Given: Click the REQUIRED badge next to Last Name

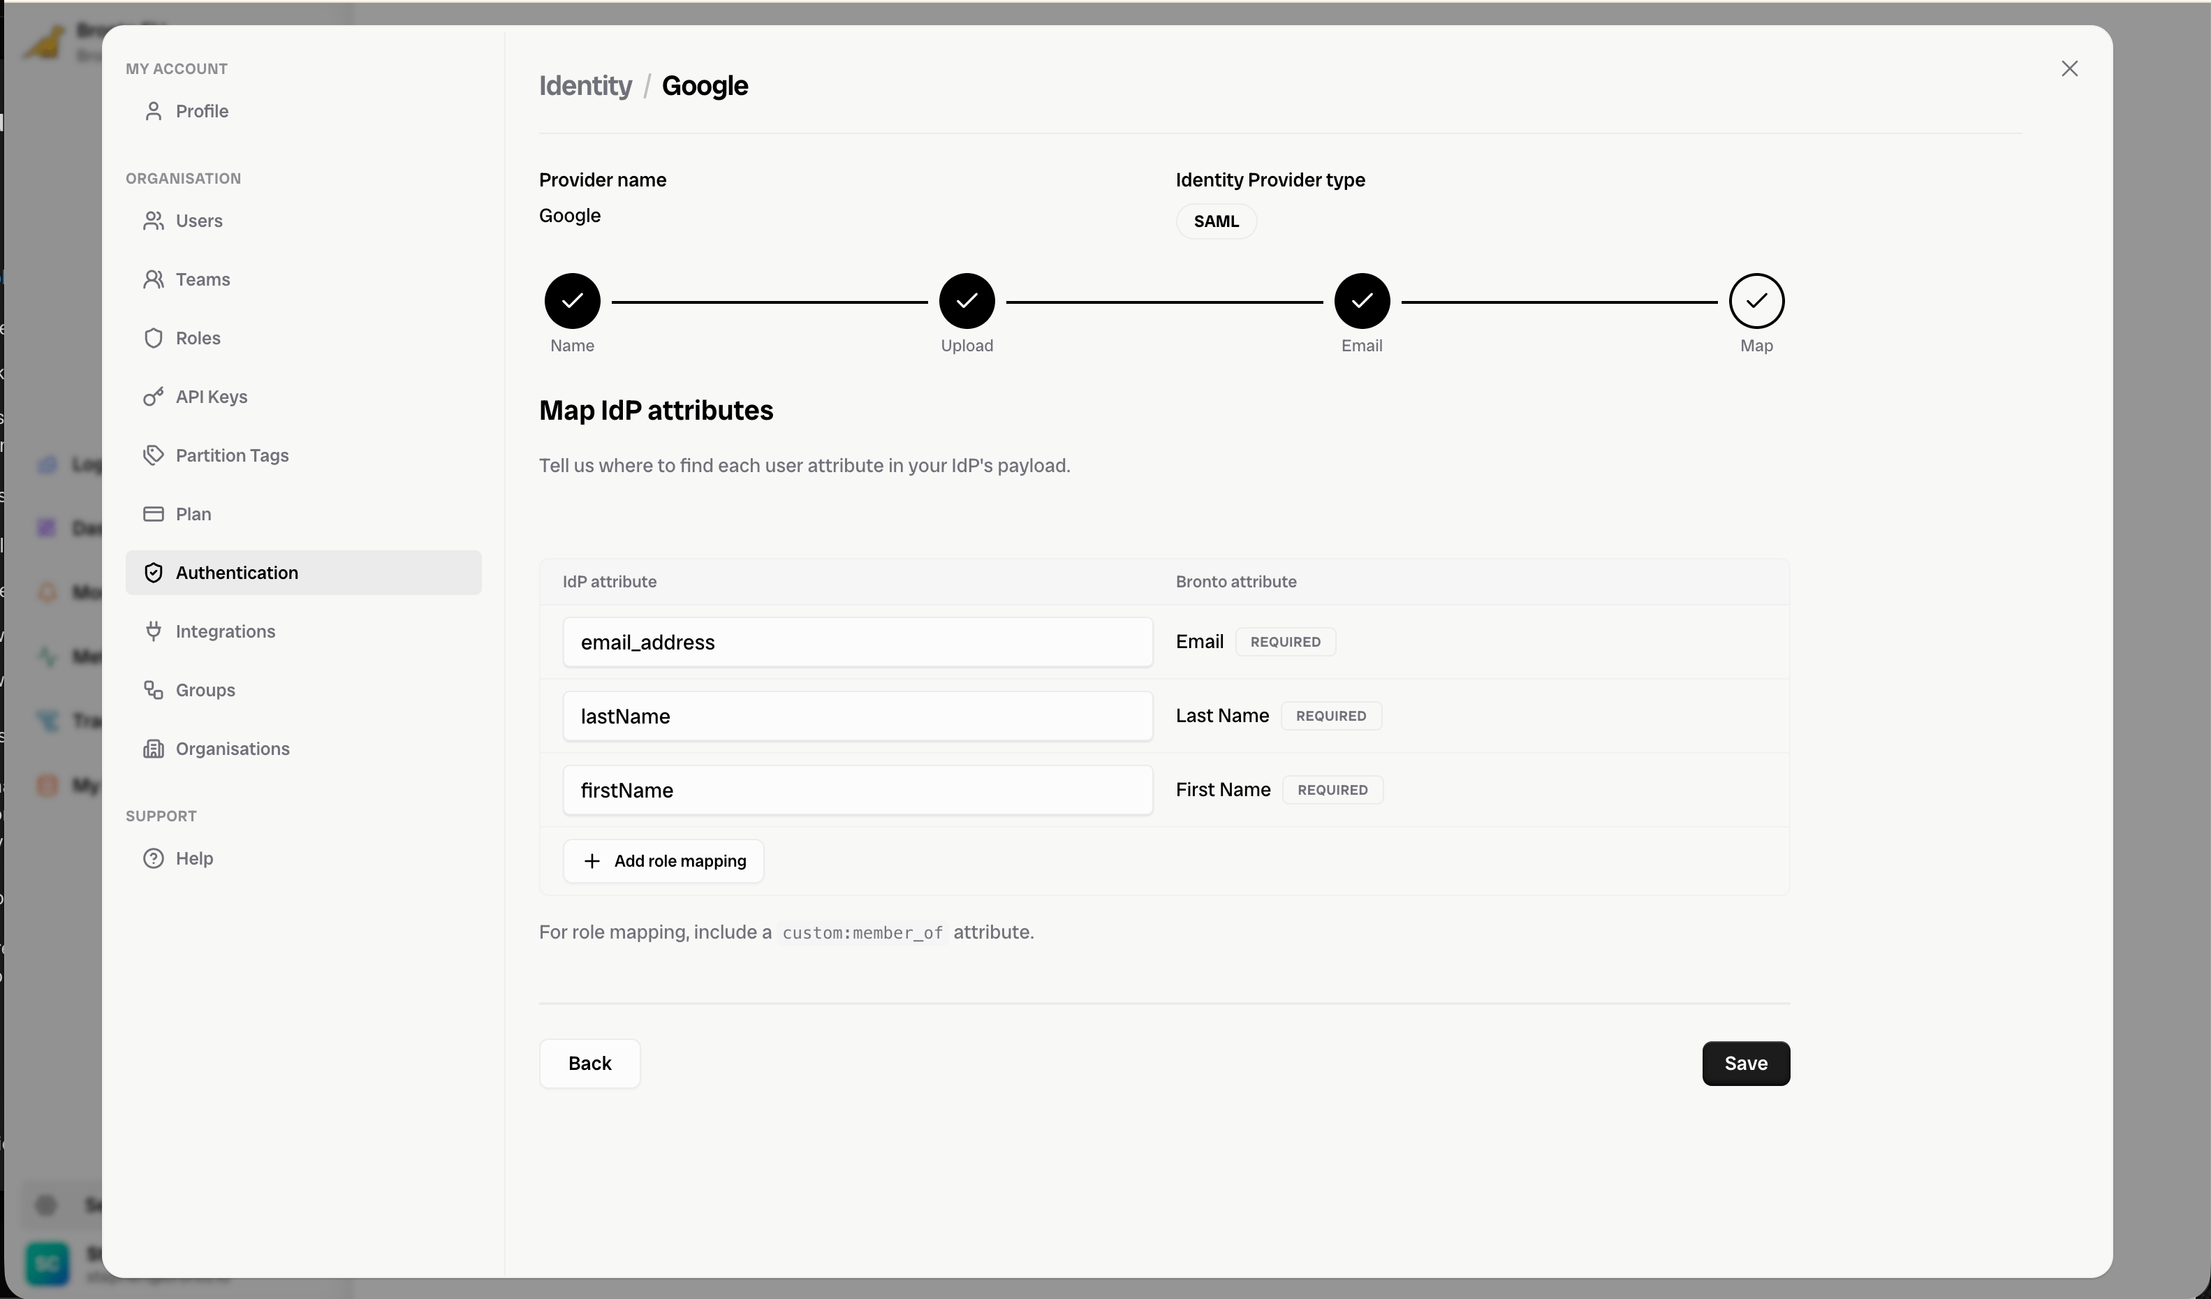Looking at the screenshot, I should (x=1331, y=717).
